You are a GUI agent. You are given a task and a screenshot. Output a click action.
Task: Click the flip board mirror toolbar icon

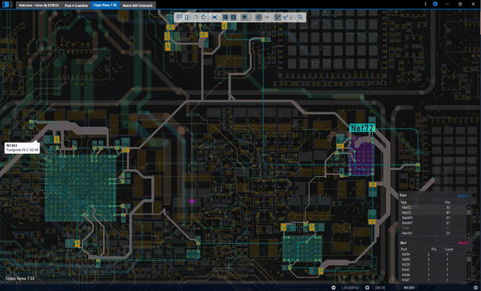pos(187,17)
